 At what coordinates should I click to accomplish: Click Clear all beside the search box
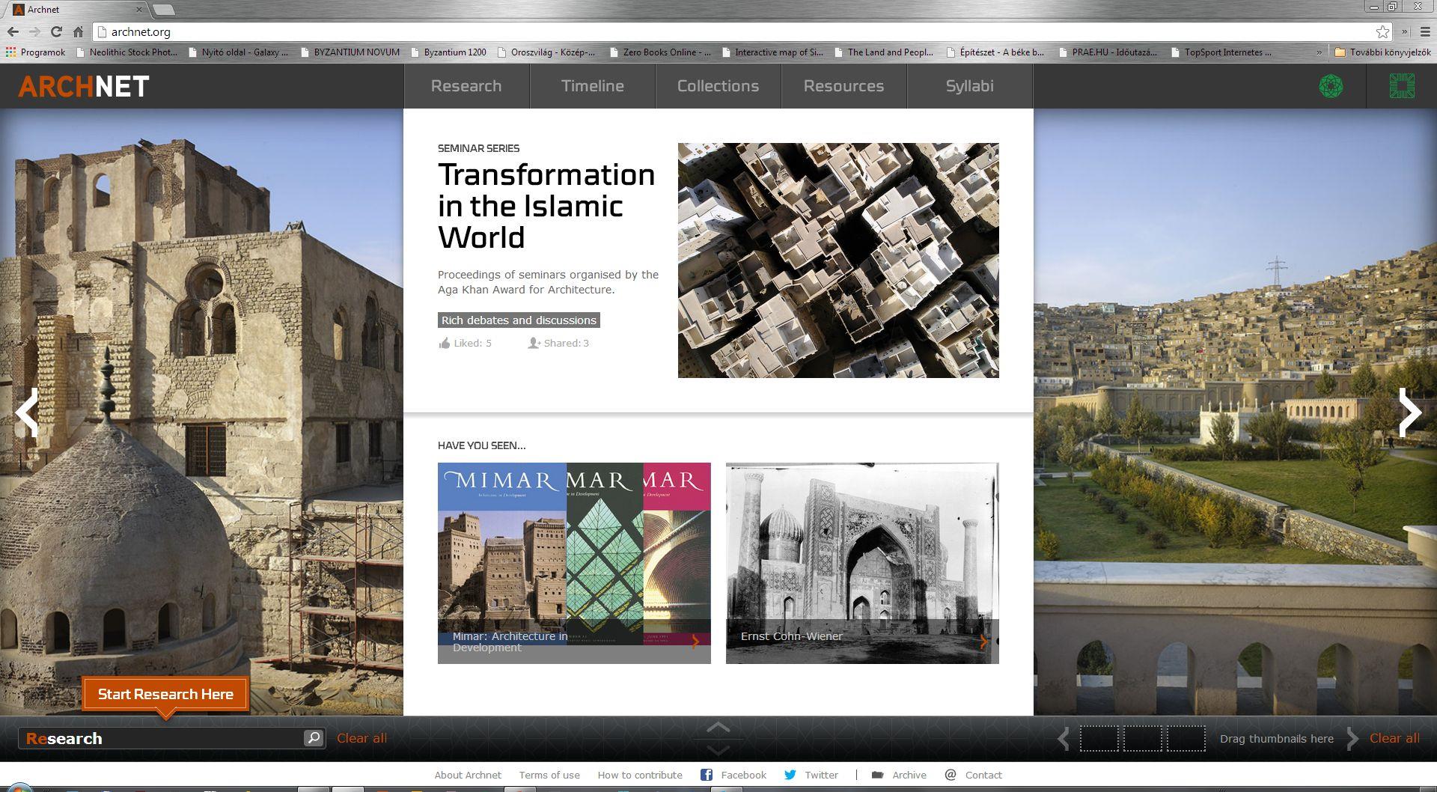(361, 738)
